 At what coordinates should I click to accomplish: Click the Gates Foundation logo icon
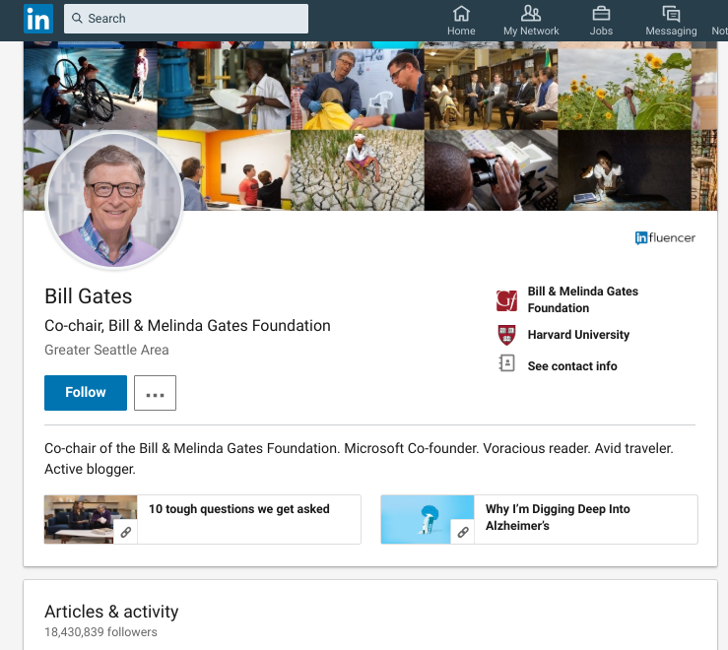click(506, 300)
